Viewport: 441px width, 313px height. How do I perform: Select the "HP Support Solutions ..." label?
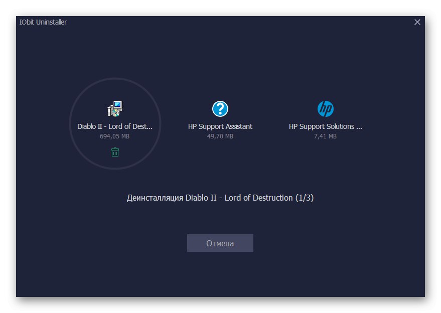click(x=326, y=126)
